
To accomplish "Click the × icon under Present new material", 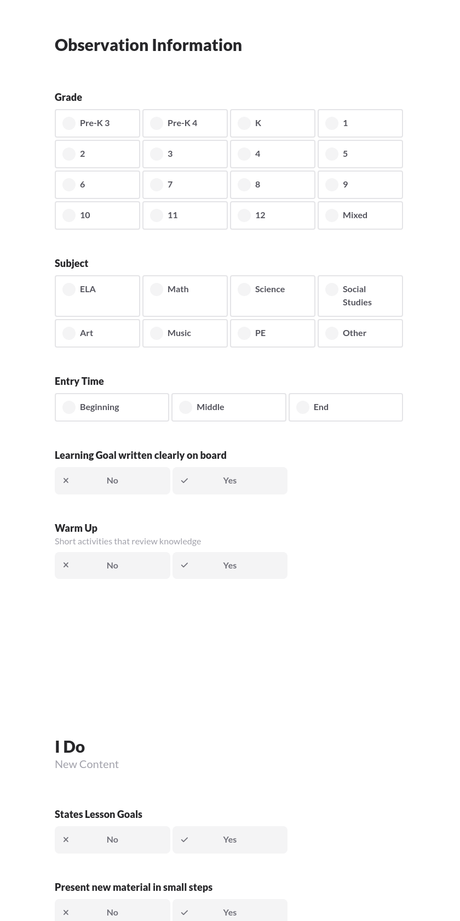I will click(x=66, y=912).
